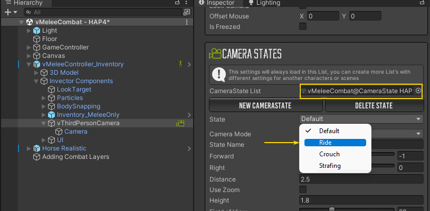The image size is (430, 211).
Task: Expand the UI object
Action: coord(44,140)
